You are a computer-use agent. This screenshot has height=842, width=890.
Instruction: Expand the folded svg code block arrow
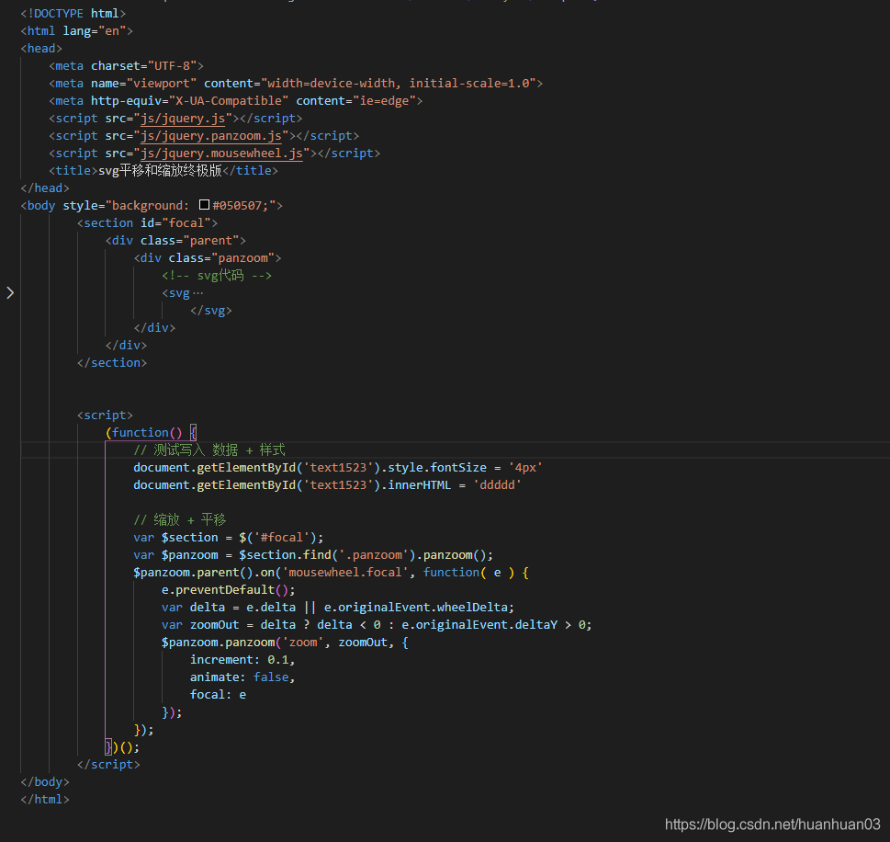coord(10,292)
